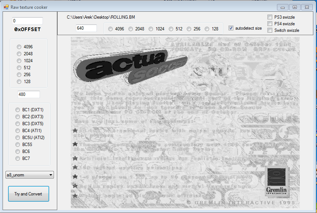317x213 pixels.
Task: Click the height field showing 480
Action: (x=29, y=94)
